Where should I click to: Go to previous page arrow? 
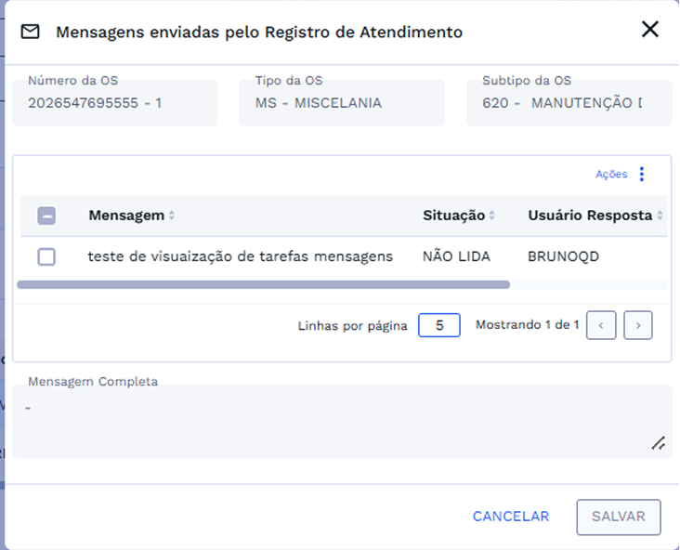601,325
